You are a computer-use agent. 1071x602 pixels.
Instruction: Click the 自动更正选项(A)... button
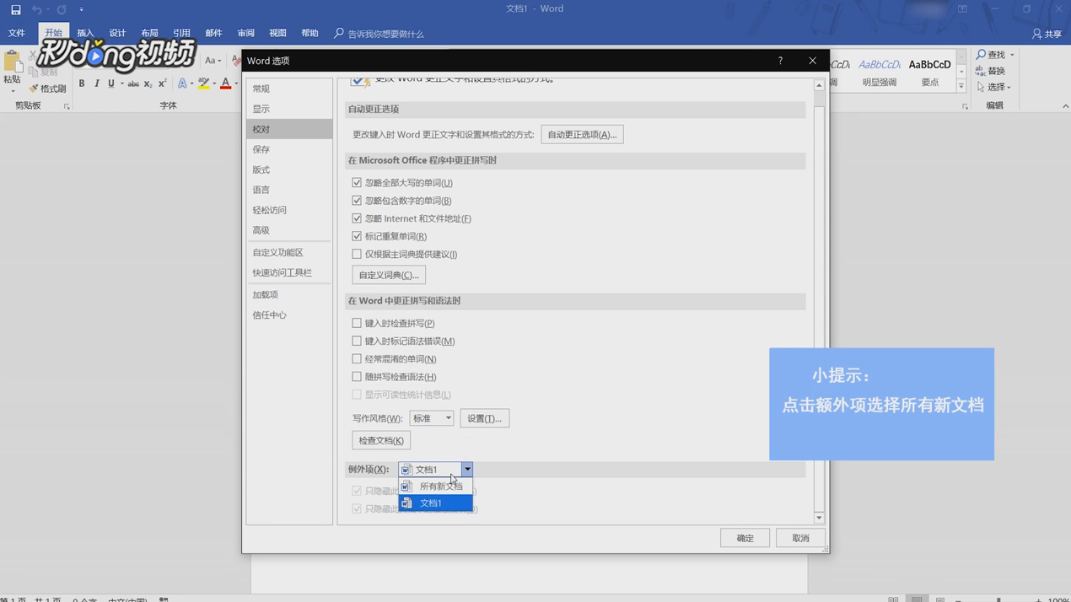click(582, 135)
